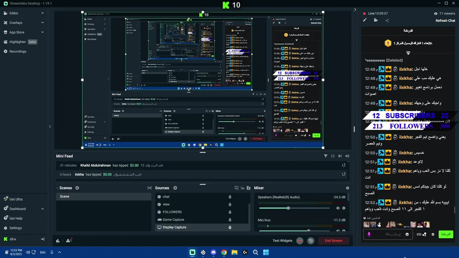Viewport: 459px width, 258px height.
Task: Open the video camera icon under Live timer
Action: [x=376, y=20]
